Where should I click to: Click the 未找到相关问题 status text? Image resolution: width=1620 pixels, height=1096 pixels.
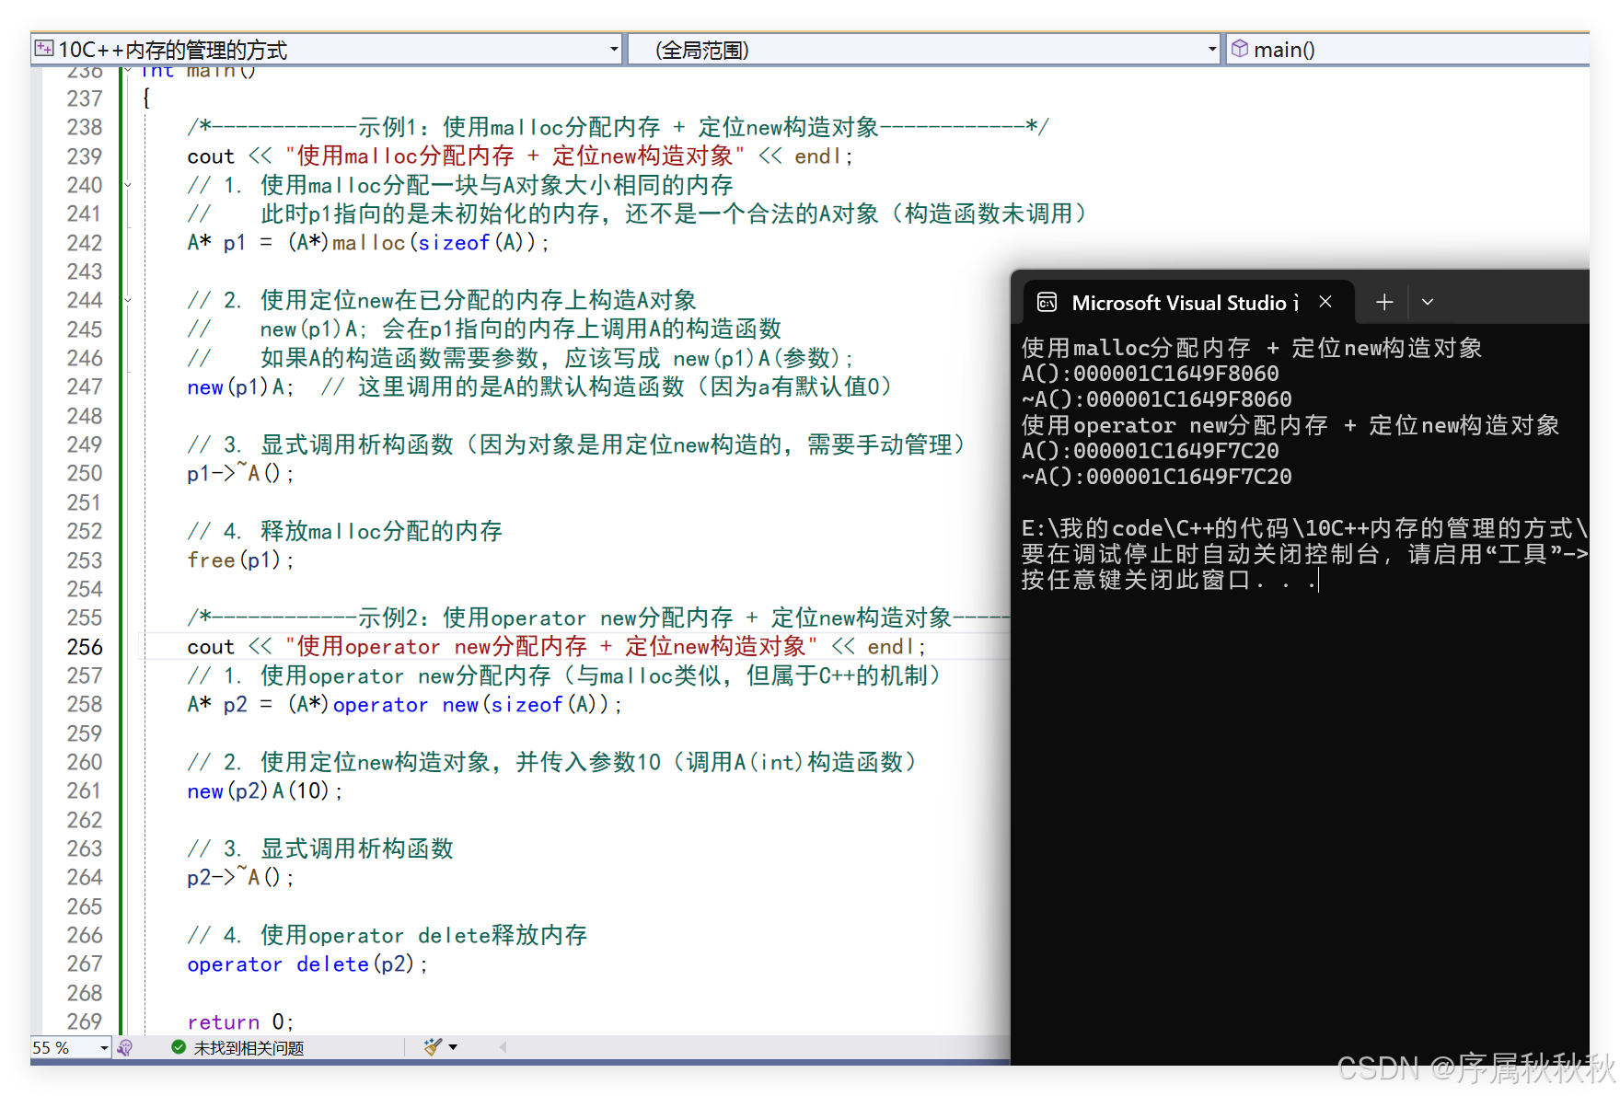click(249, 1048)
